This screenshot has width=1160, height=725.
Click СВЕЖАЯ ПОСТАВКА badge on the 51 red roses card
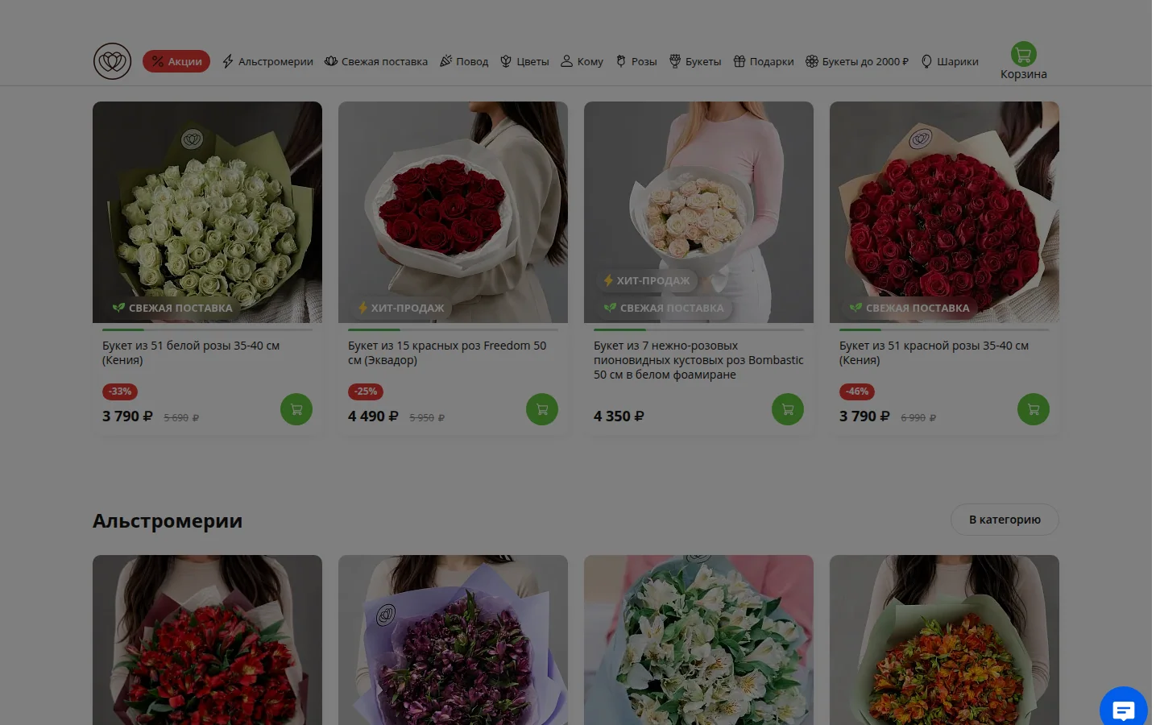pos(909,308)
